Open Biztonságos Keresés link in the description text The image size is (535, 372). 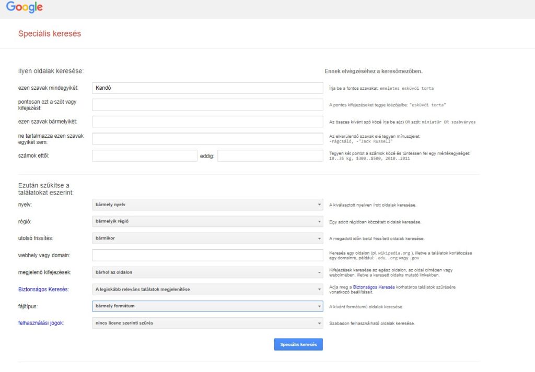[374, 287]
